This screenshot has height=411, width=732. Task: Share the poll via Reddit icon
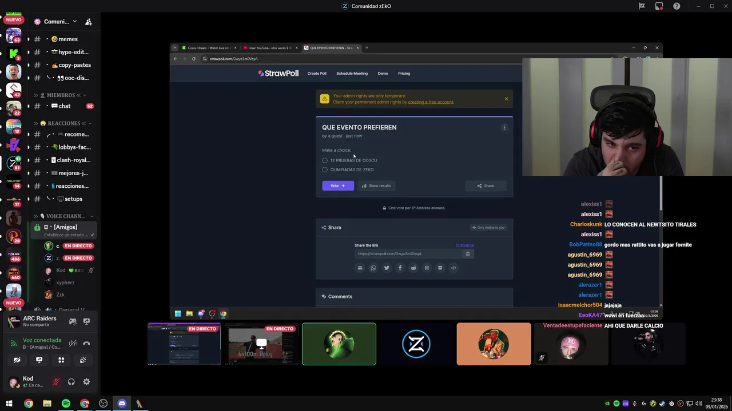(x=413, y=268)
